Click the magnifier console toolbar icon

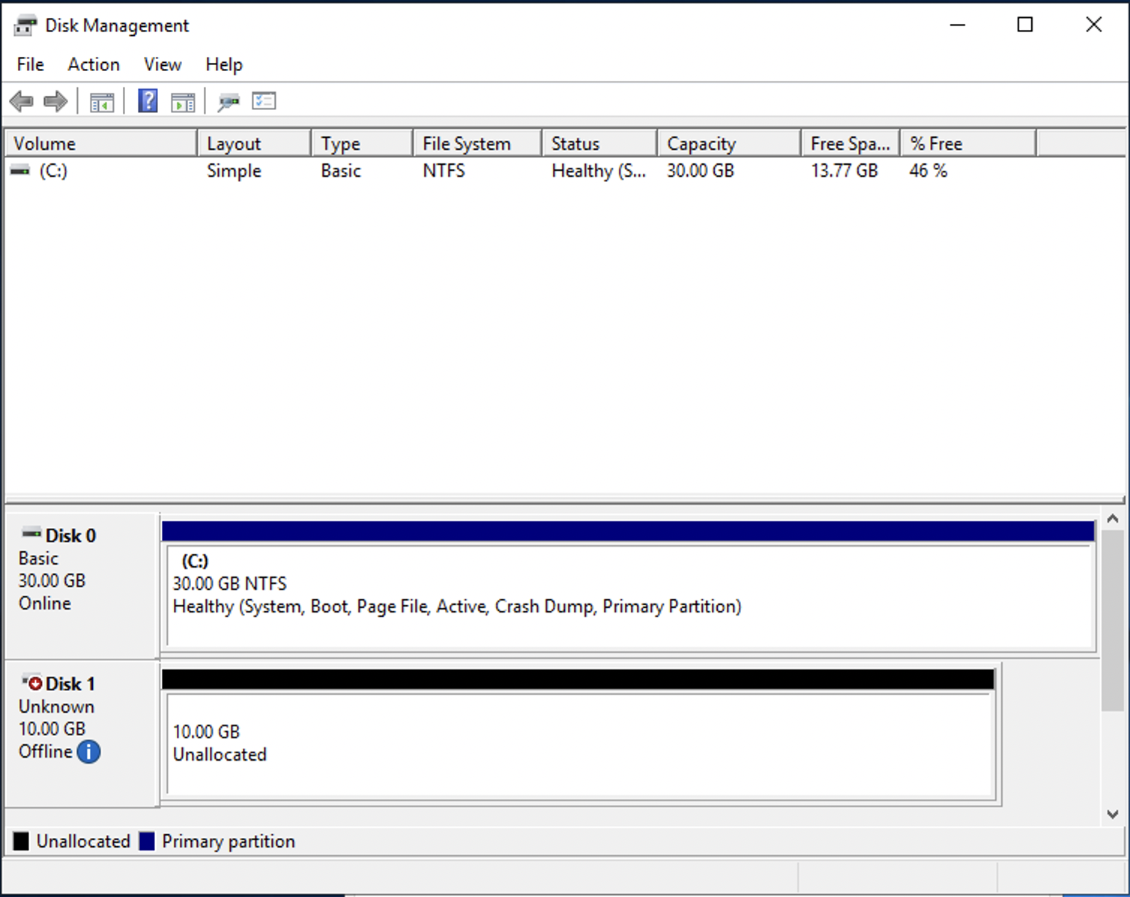click(x=228, y=101)
